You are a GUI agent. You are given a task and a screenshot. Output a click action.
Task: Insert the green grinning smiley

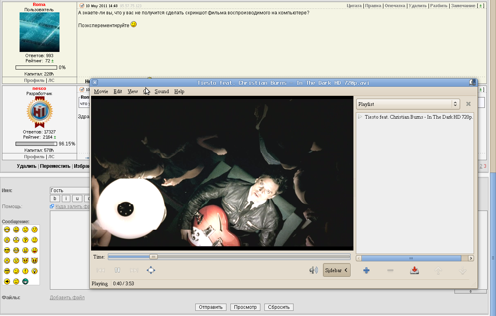25,282
